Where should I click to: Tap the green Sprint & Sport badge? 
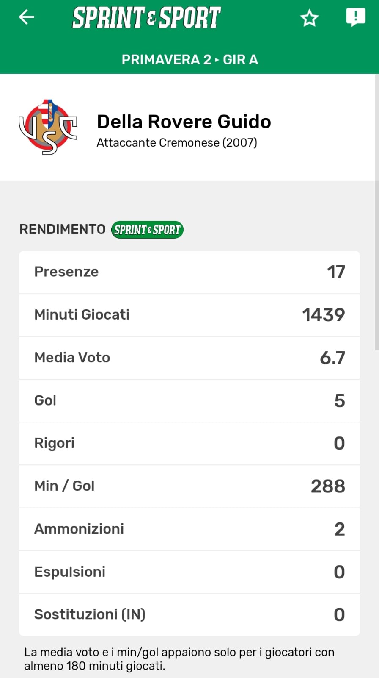147,230
